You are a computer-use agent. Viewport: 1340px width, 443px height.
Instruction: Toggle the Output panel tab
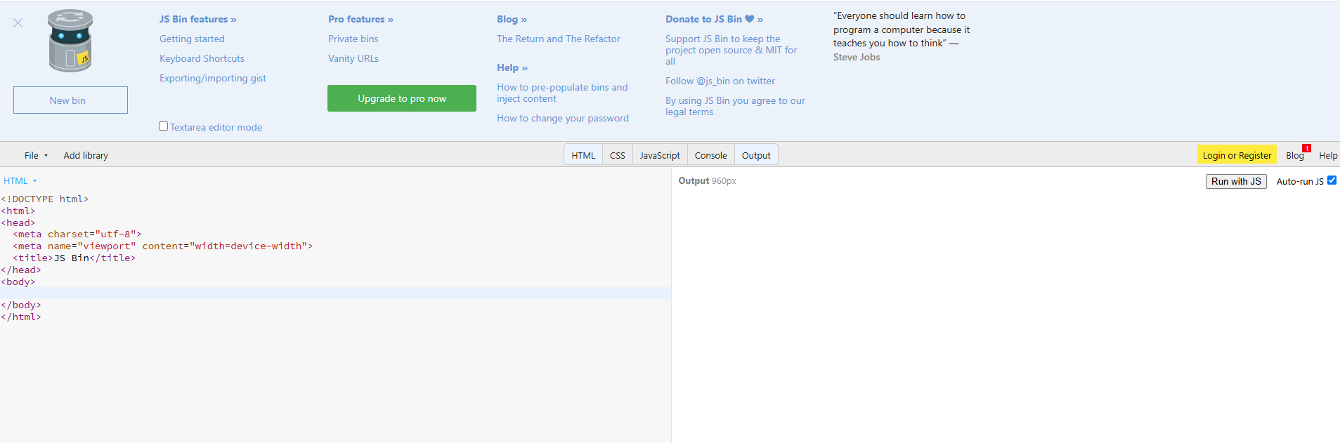pos(756,155)
